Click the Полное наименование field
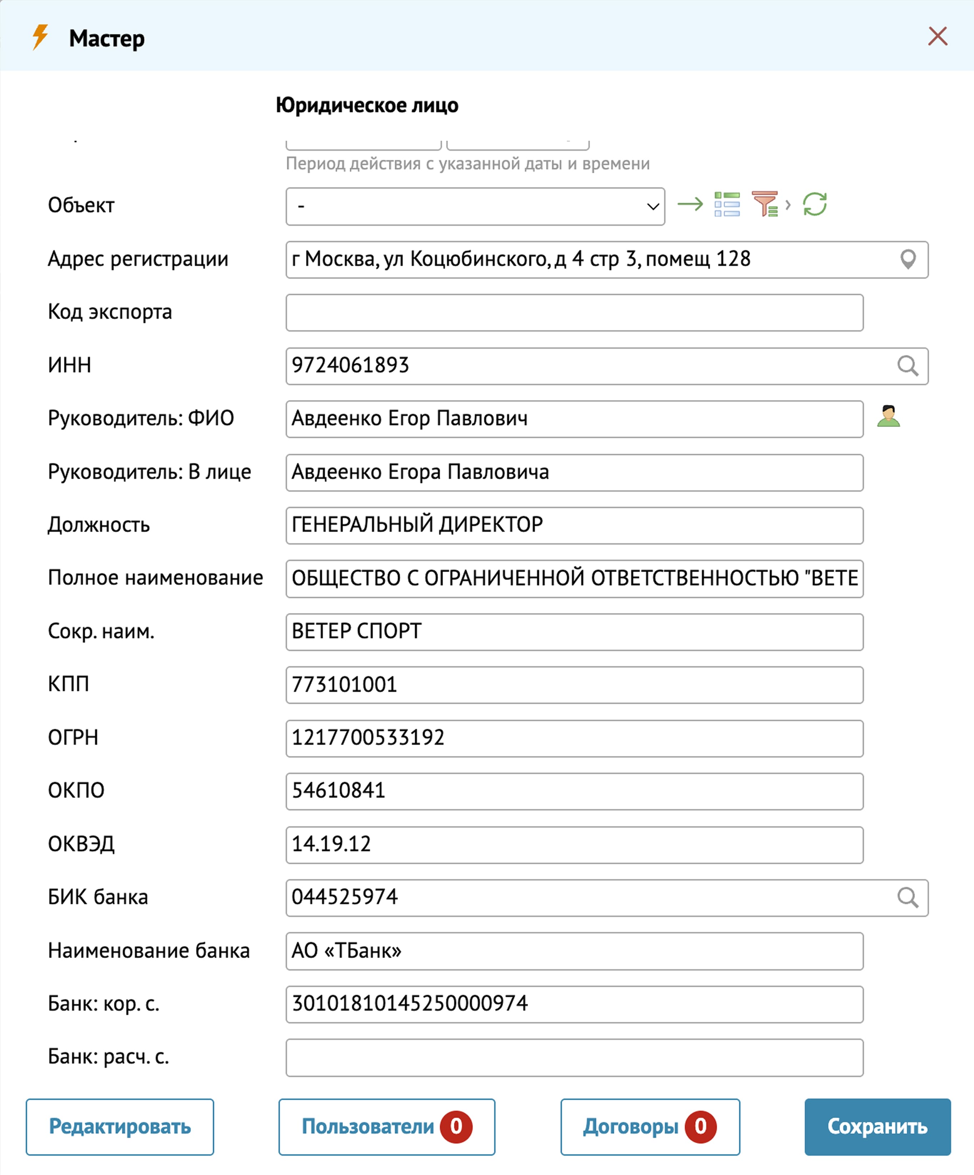 click(x=574, y=579)
